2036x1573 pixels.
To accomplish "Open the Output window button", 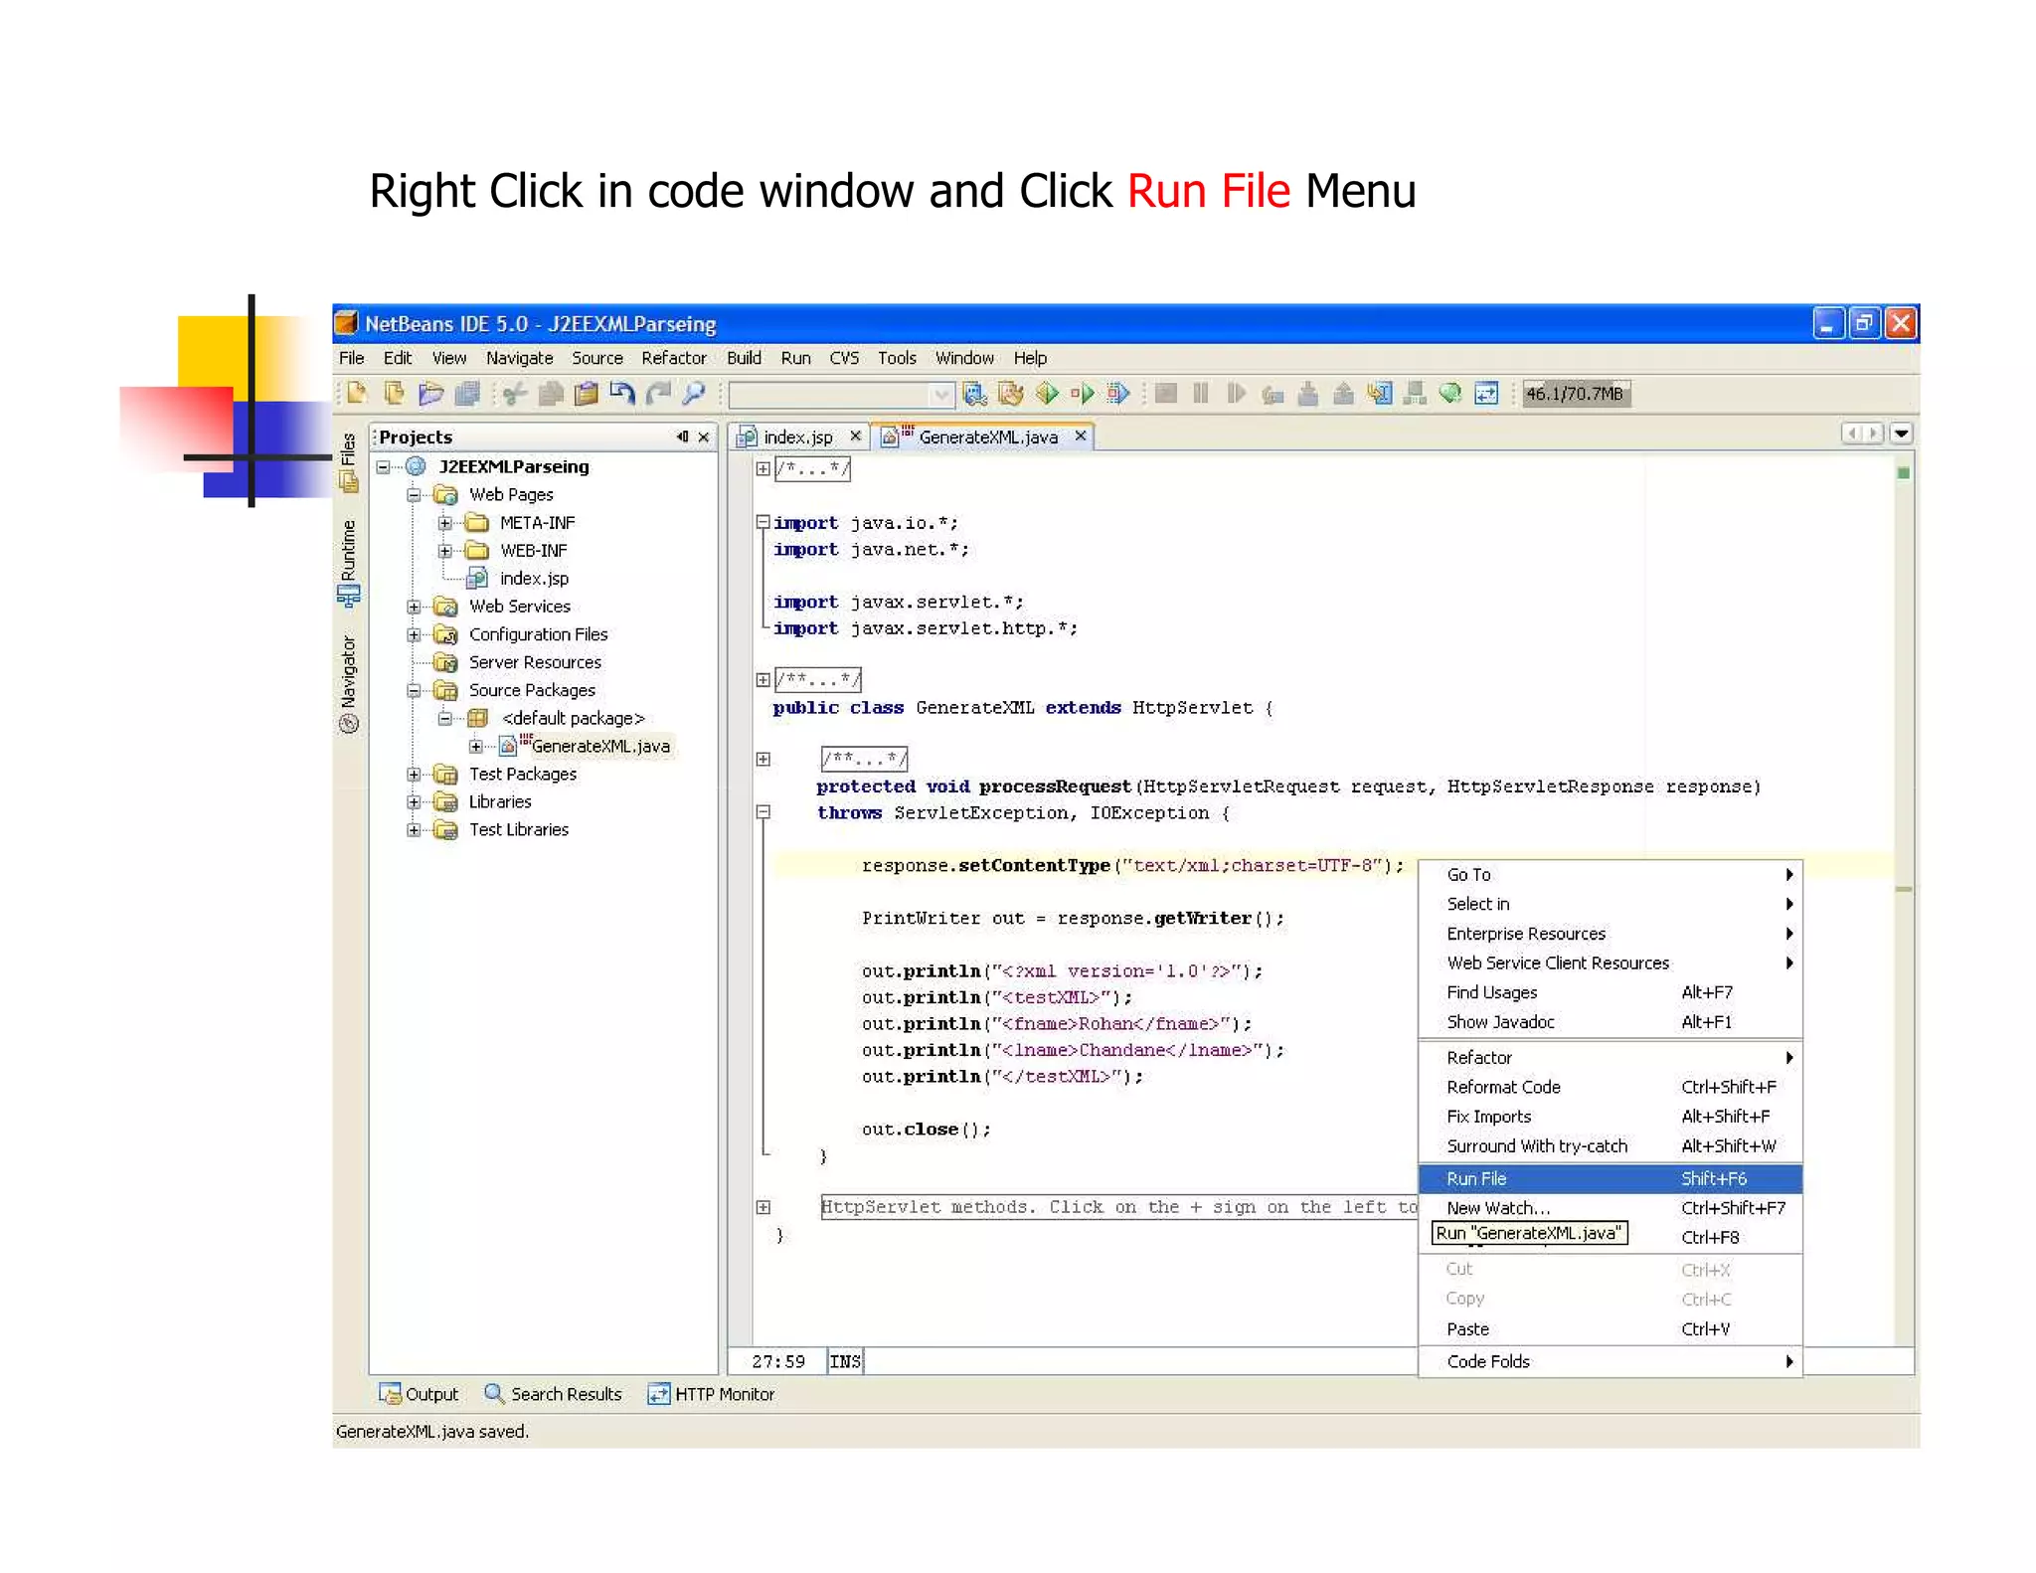I will coord(419,1394).
